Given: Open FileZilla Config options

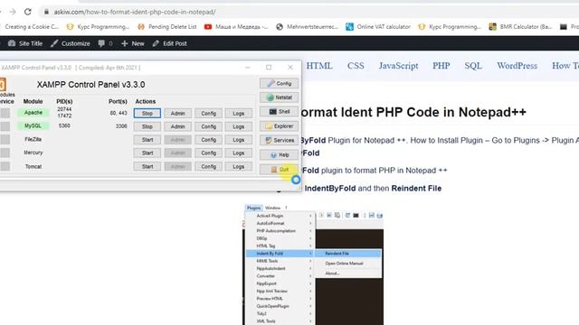Looking at the screenshot, I should coord(208,140).
